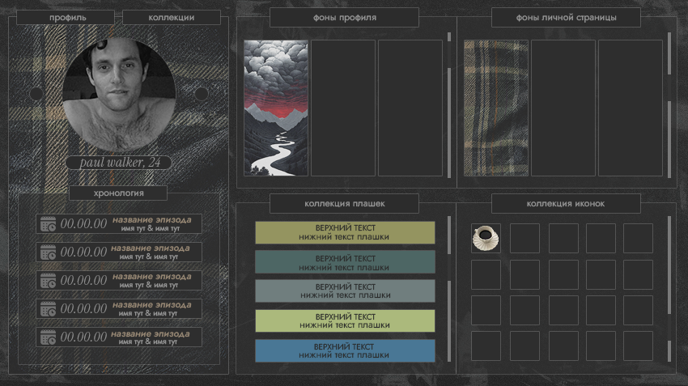Viewport: 688px width, 386px height.
Task: Select the stormy mountain river profile background
Action: (276, 108)
